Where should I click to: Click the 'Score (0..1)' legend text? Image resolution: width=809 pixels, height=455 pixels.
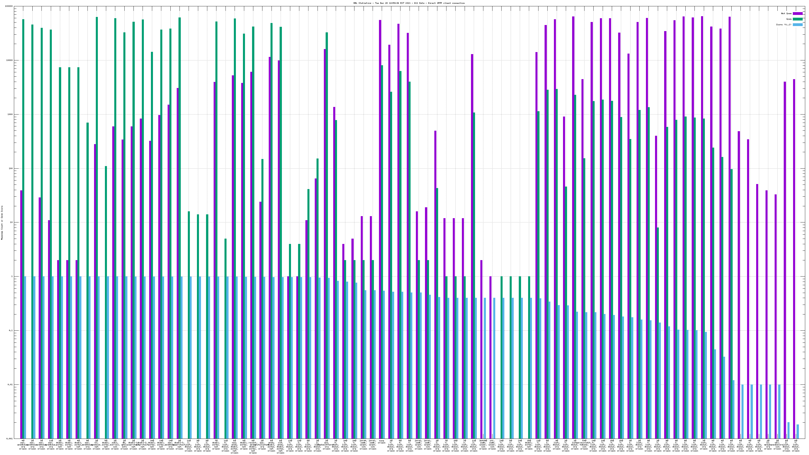783,25
